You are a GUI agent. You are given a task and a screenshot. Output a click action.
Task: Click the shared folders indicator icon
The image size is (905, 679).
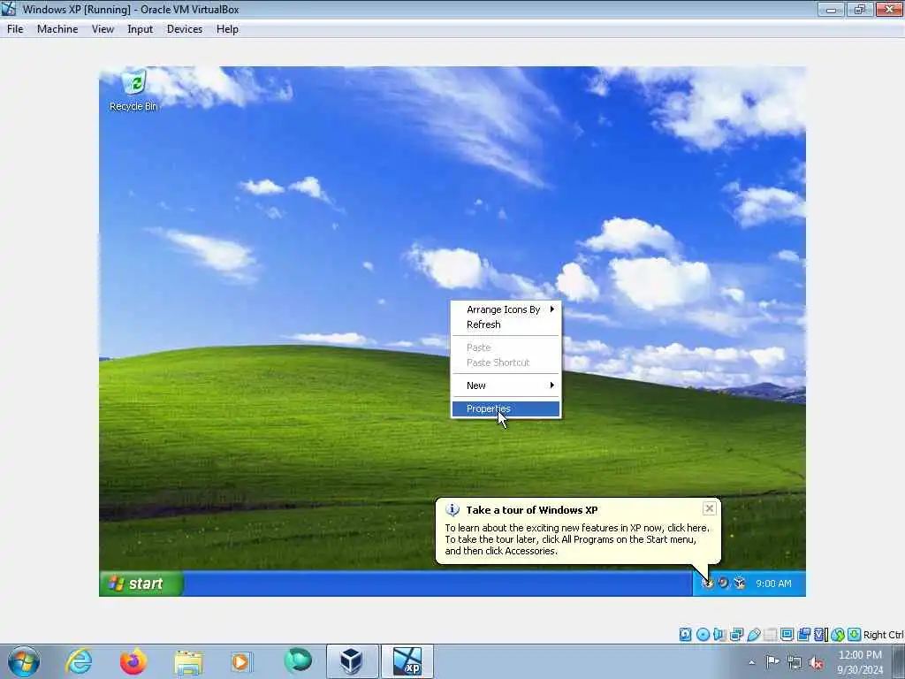(x=771, y=635)
